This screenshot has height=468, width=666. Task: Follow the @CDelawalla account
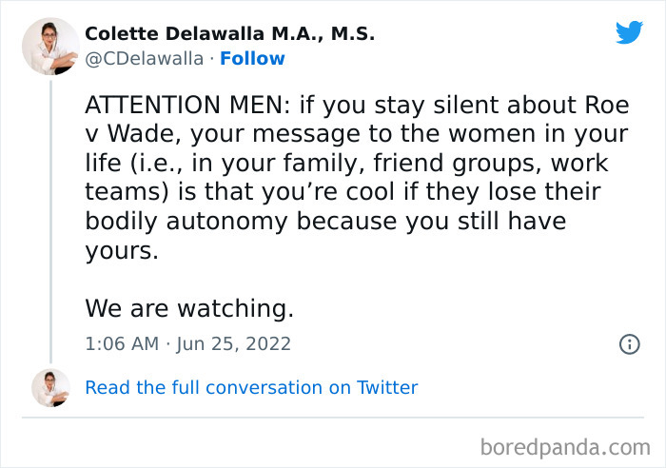coord(252,59)
